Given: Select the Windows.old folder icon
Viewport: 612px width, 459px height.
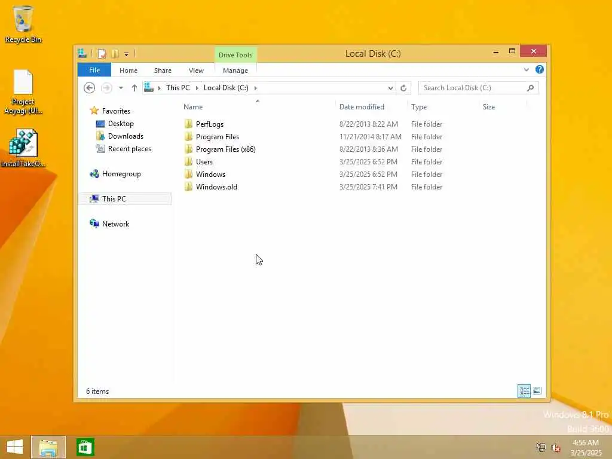Looking at the screenshot, I should [188, 187].
